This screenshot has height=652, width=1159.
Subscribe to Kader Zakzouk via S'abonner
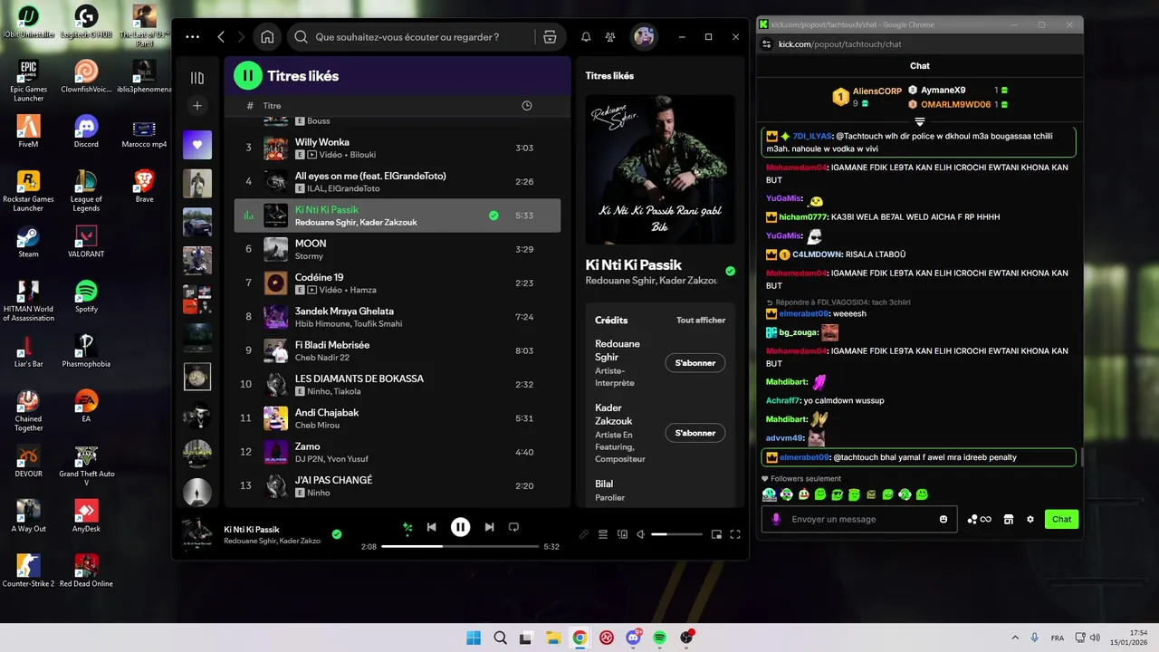point(695,433)
